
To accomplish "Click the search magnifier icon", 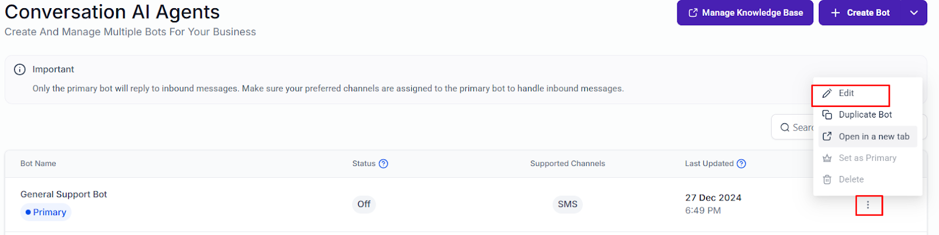I will (x=785, y=127).
